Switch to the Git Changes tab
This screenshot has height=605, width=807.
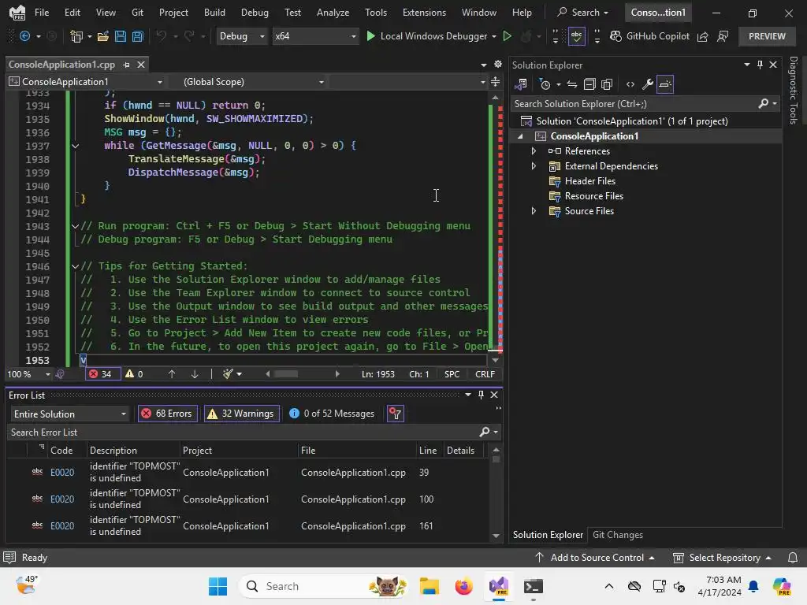click(618, 535)
